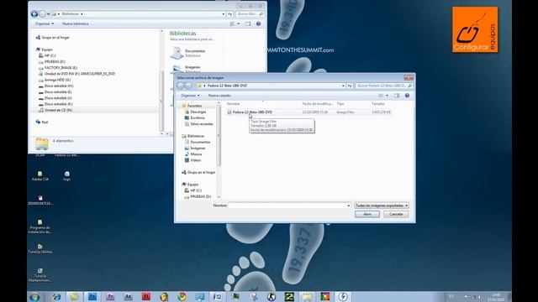The height and width of the screenshot is (302, 538).
Task: Toggle preview pane in Bibliotecas window
Action: click(x=248, y=23)
